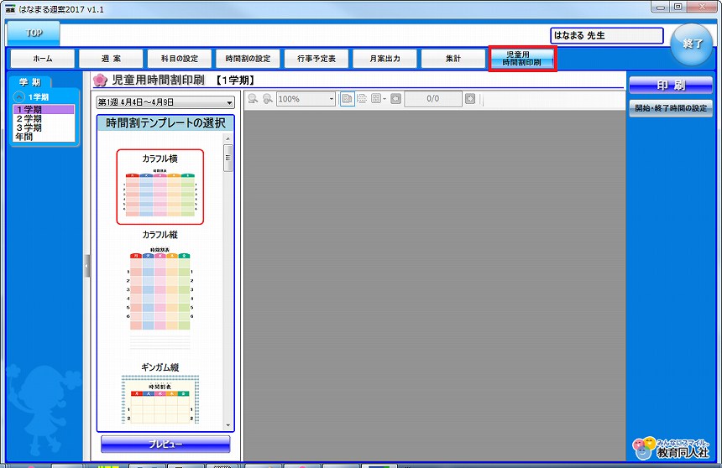722x468 pixels.
Task: Open the multi-page grid layout icon
Action: click(376, 98)
